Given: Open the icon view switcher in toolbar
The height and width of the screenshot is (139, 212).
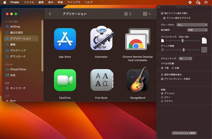Looking at the screenshot, I should click(128, 14).
